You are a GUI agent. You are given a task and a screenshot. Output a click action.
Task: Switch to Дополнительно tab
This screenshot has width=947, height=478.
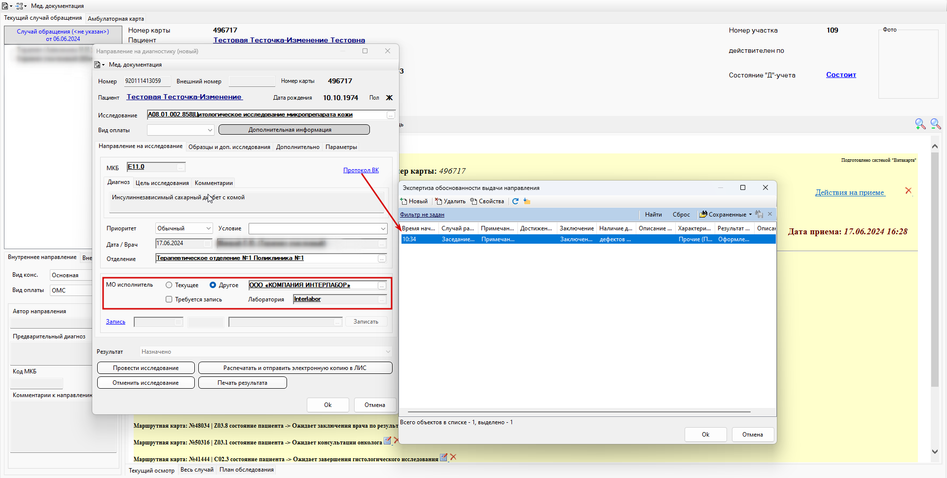298,147
